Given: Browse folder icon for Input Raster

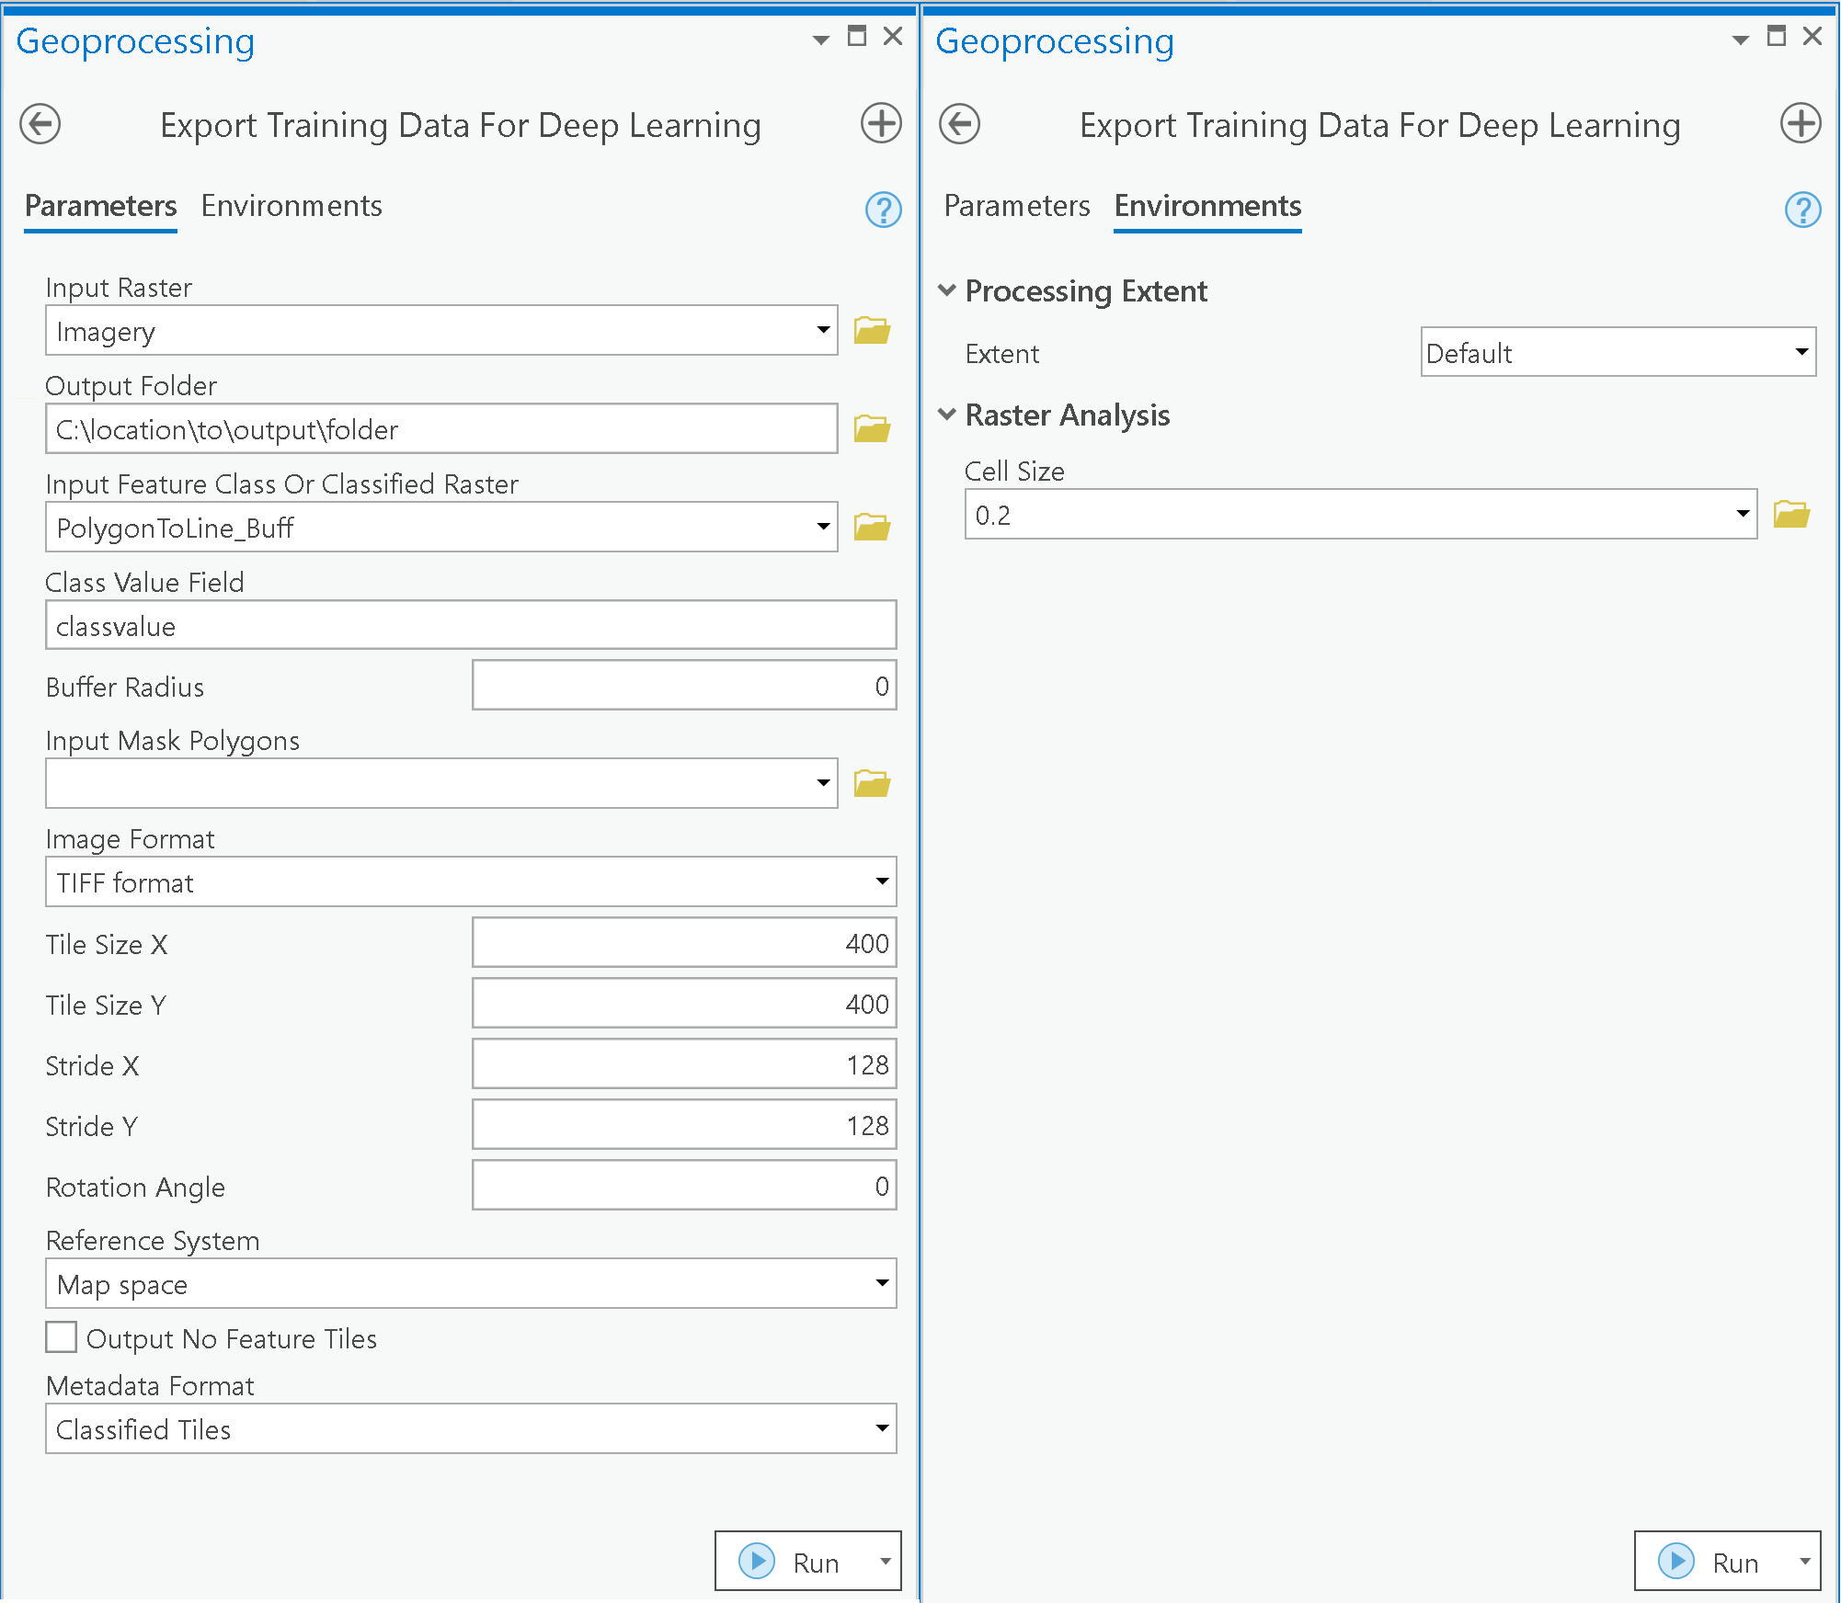Looking at the screenshot, I should 871,330.
